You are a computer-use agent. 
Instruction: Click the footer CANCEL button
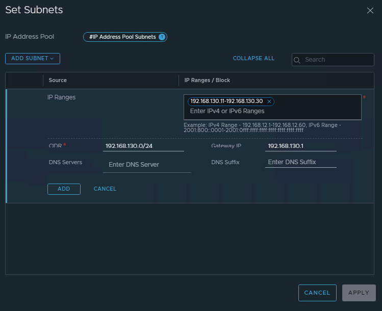[x=317, y=293]
